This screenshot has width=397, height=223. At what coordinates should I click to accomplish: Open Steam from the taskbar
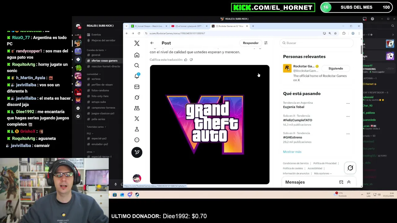point(137,195)
